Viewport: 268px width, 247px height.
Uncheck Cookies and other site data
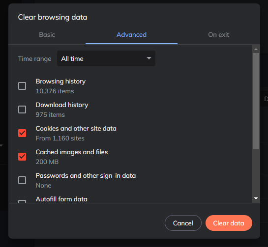22,133
